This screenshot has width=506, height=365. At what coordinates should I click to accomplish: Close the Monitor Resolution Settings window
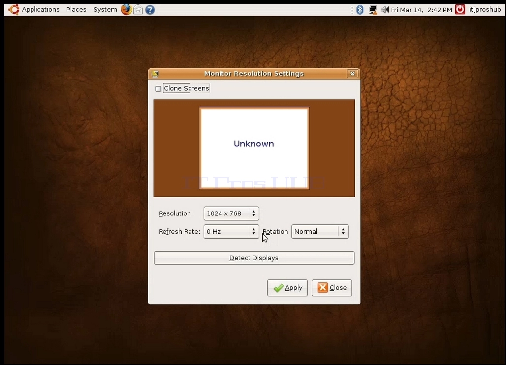352,74
